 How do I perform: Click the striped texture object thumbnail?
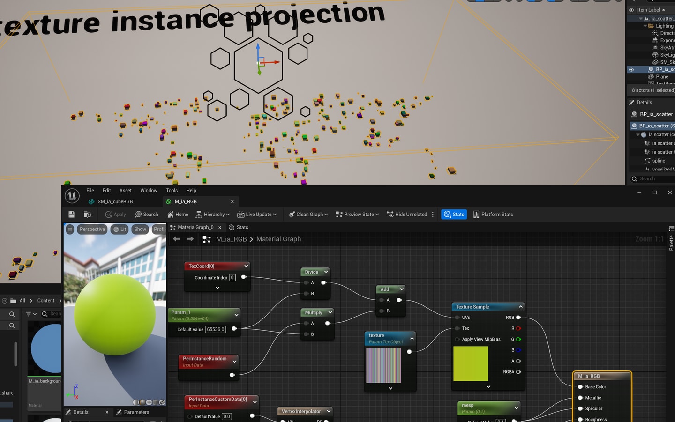(x=383, y=365)
